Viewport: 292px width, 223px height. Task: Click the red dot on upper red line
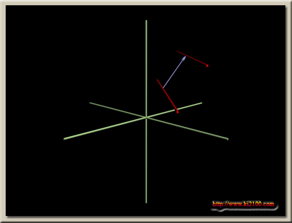(x=207, y=66)
